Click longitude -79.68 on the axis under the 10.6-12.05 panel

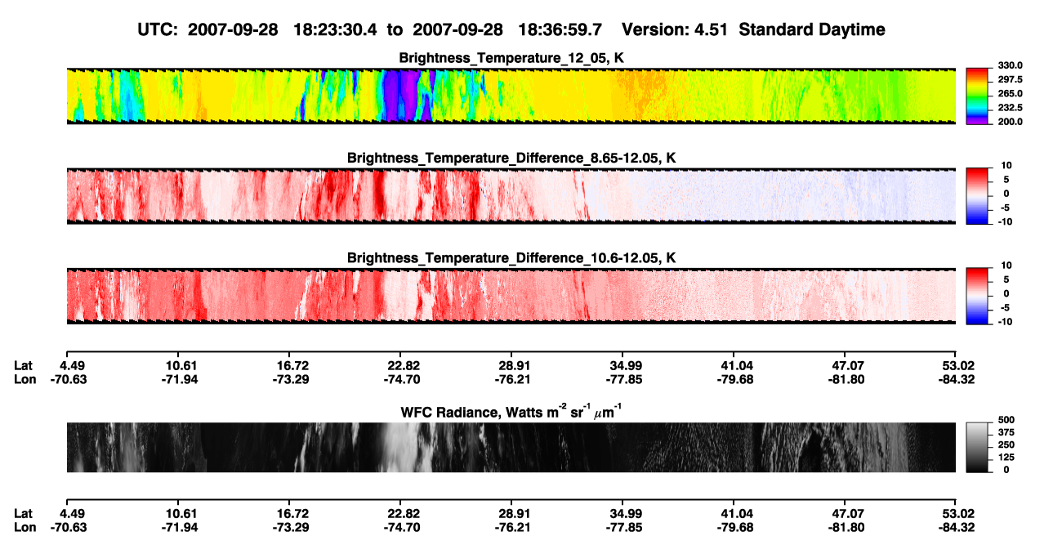(734, 379)
